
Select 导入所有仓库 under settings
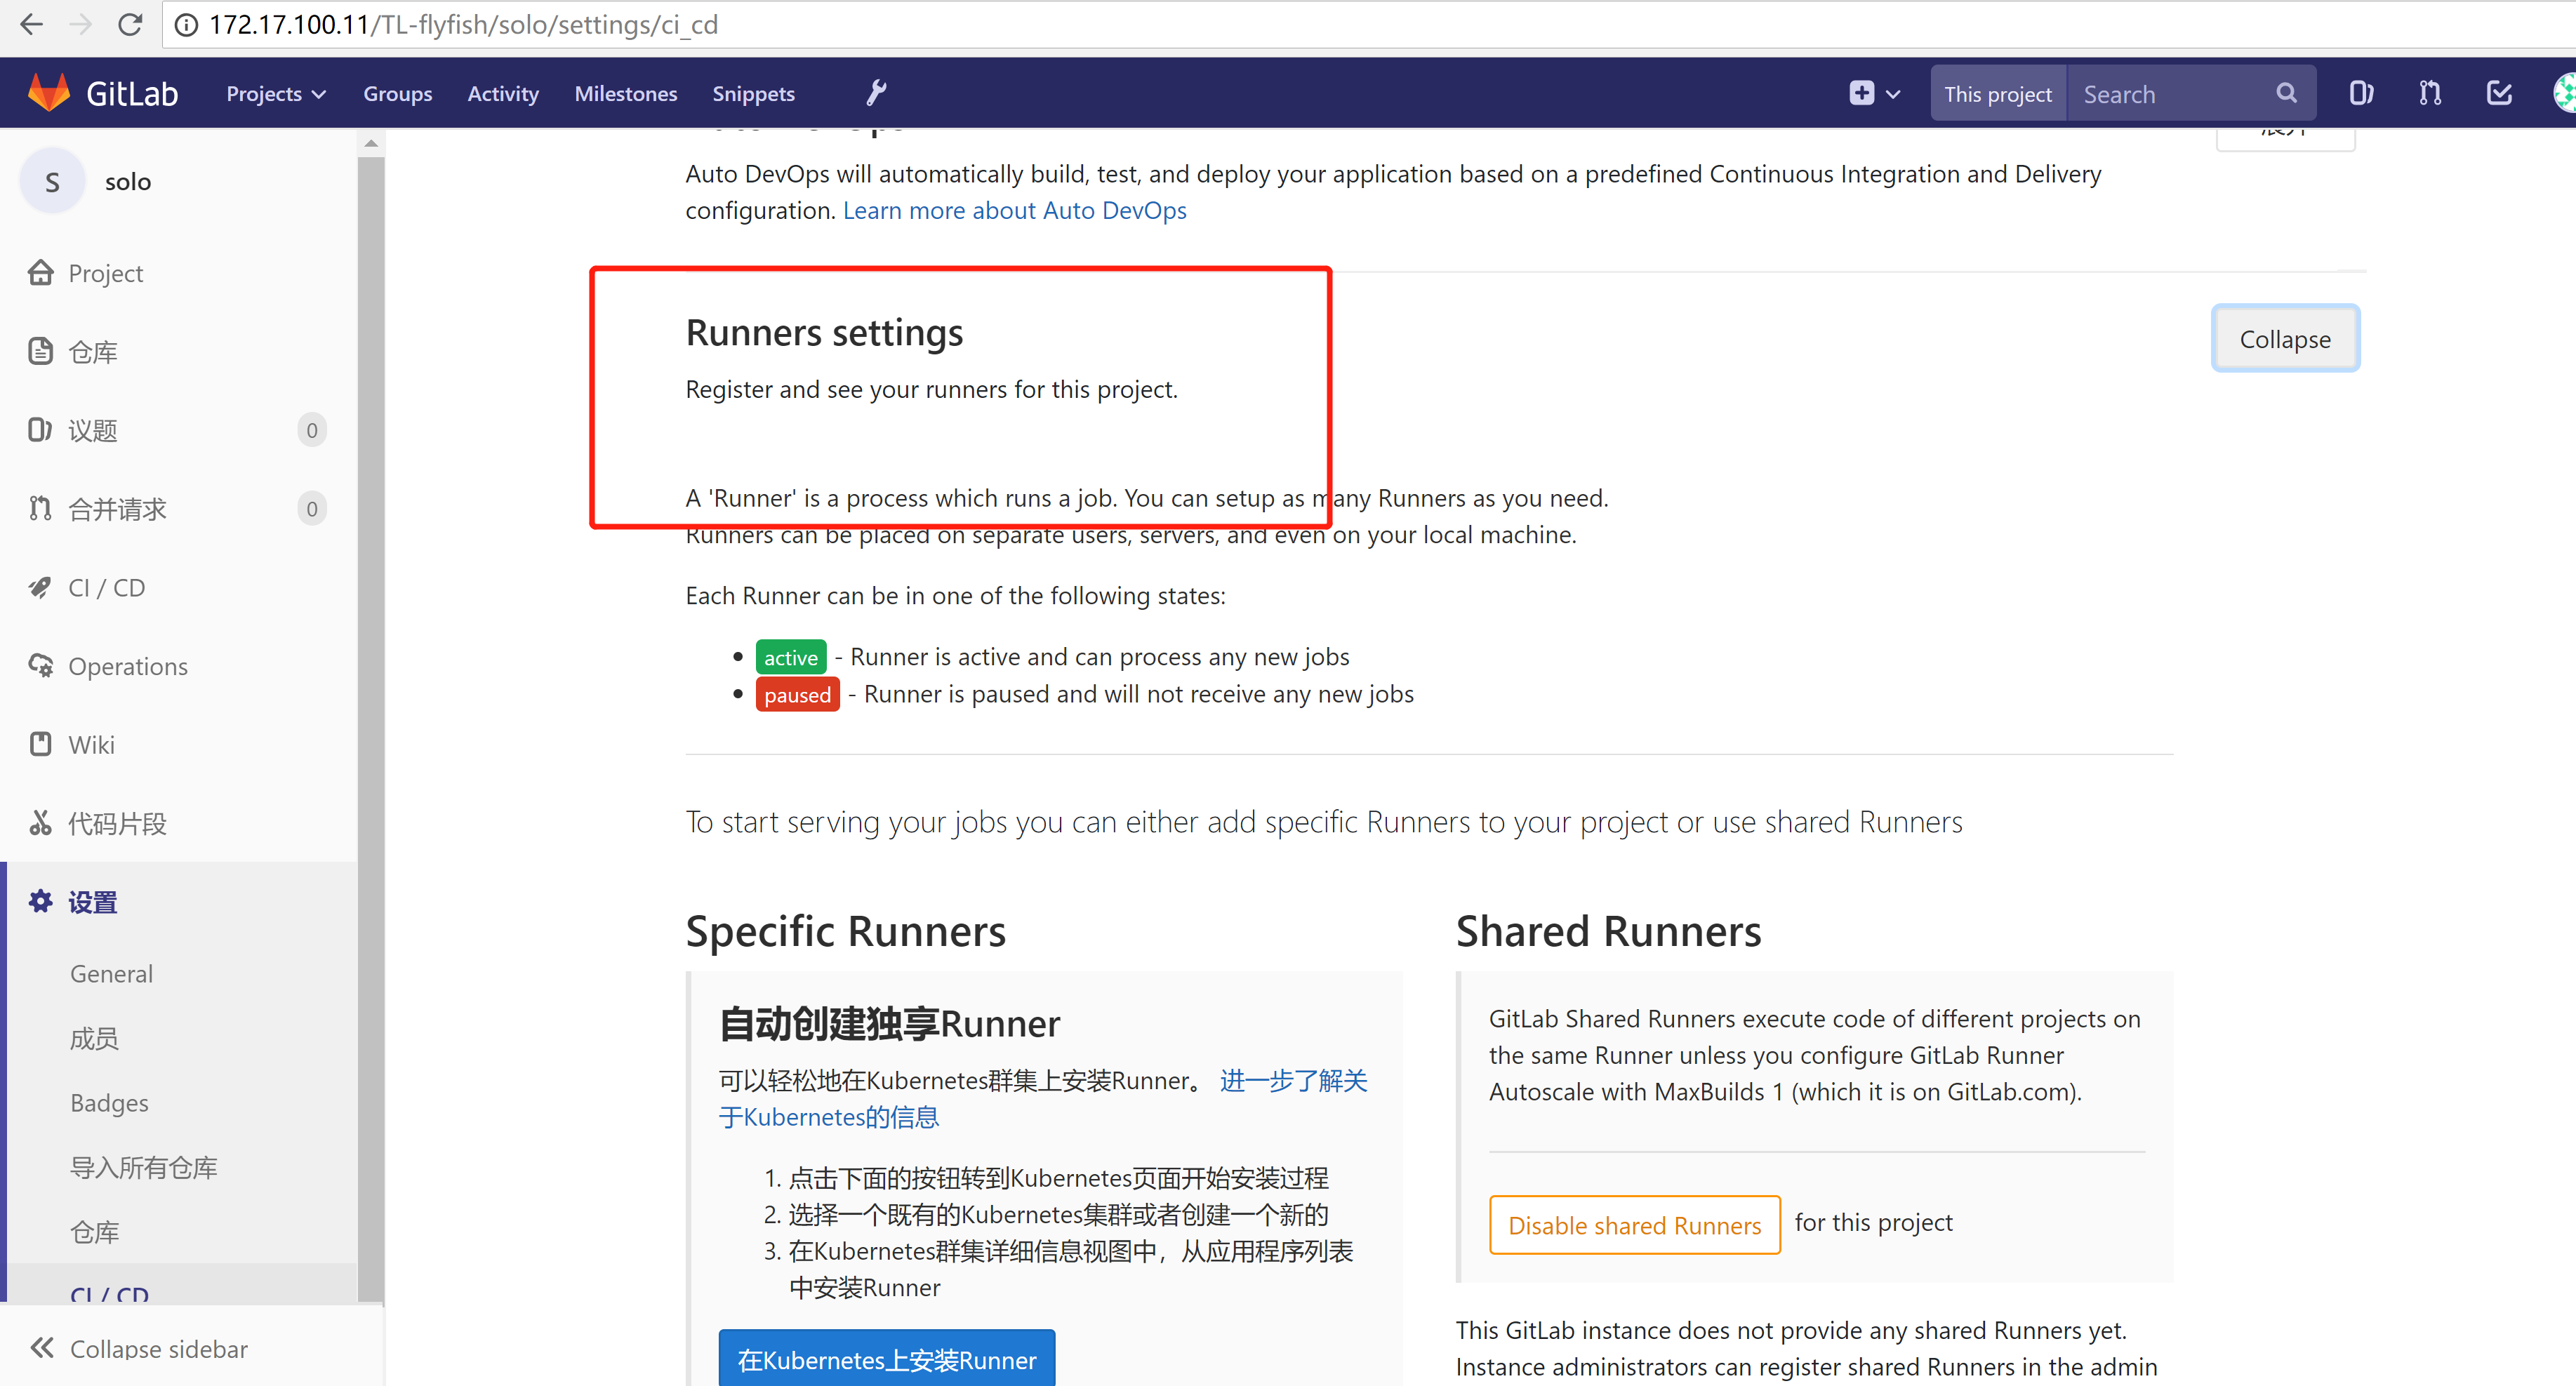point(143,1167)
